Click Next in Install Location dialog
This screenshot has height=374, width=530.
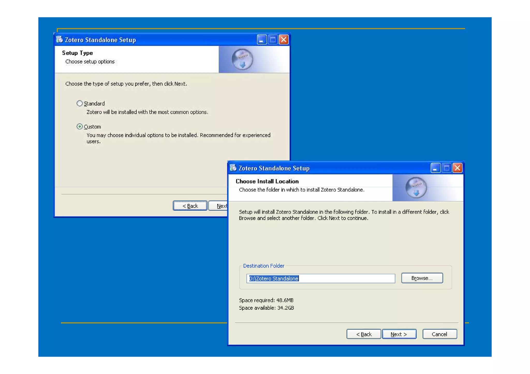click(399, 334)
